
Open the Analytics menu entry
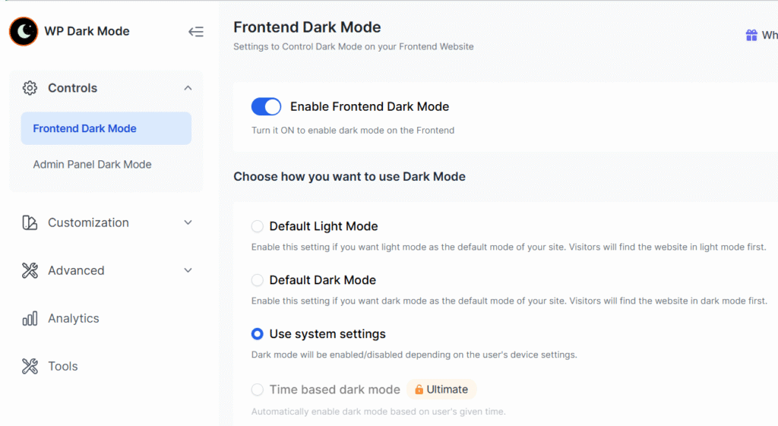73,319
